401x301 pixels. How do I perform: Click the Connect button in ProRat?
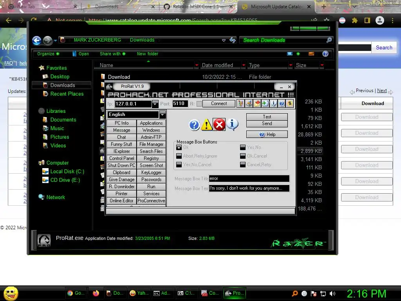coord(219,103)
